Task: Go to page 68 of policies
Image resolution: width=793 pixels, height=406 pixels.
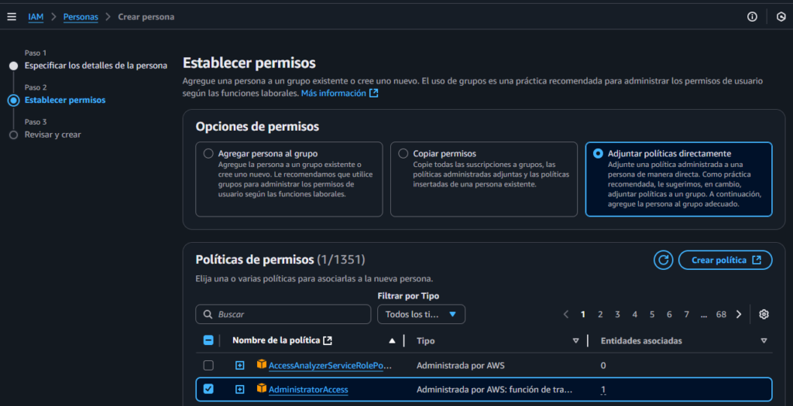Action: [721, 314]
